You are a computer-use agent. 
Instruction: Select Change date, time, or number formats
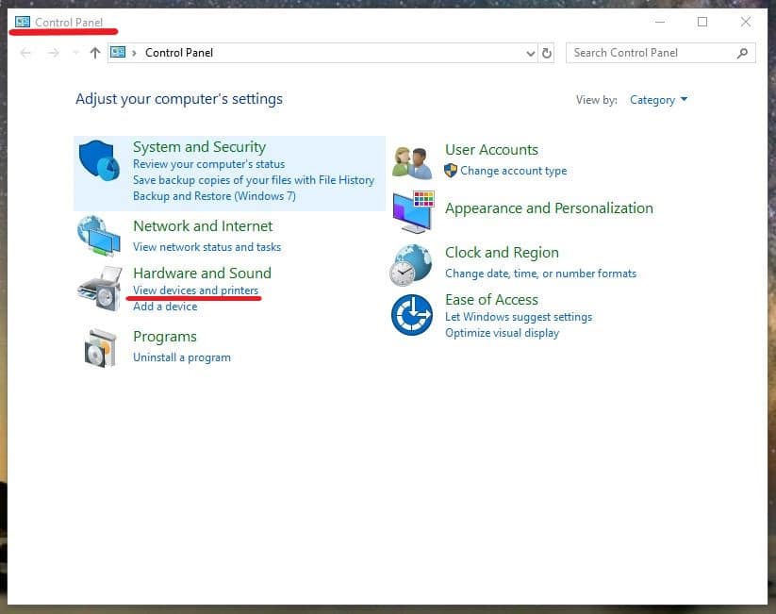pos(540,274)
